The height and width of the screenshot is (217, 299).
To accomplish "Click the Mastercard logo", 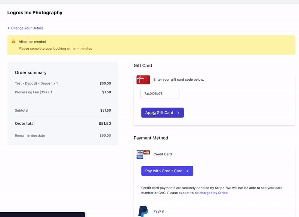I will click(147, 152).
